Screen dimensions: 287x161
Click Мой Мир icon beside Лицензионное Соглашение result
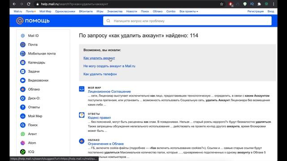click(x=82, y=89)
